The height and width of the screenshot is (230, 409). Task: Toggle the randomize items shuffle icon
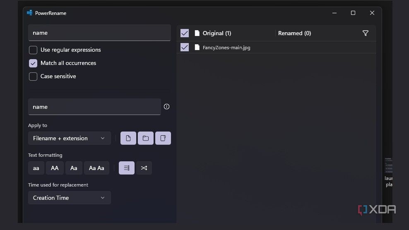144,168
